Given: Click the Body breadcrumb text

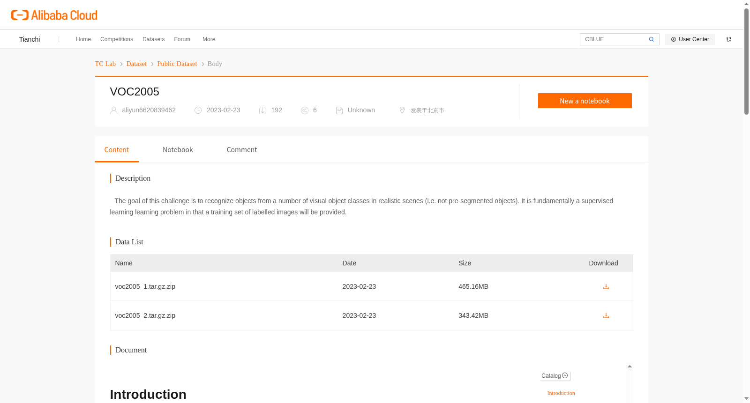Looking at the screenshot, I should (x=215, y=64).
